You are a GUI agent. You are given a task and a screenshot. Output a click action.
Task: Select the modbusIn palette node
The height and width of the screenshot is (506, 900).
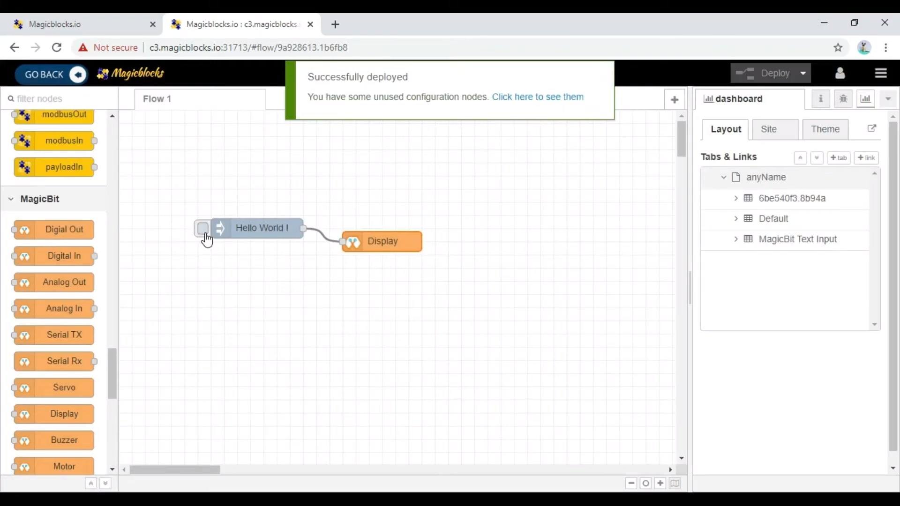54,141
